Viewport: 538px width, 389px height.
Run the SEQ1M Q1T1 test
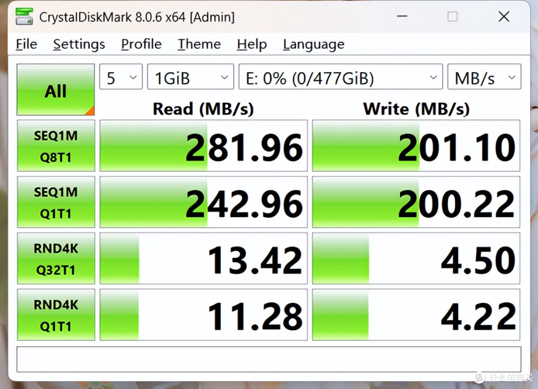[x=56, y=202]
